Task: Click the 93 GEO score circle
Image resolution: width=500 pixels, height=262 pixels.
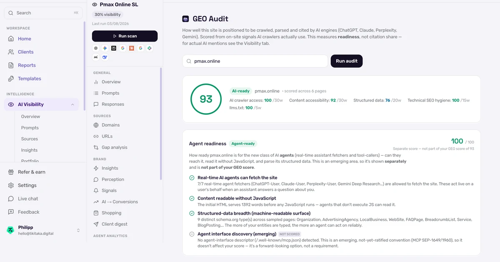Action: 206,99
